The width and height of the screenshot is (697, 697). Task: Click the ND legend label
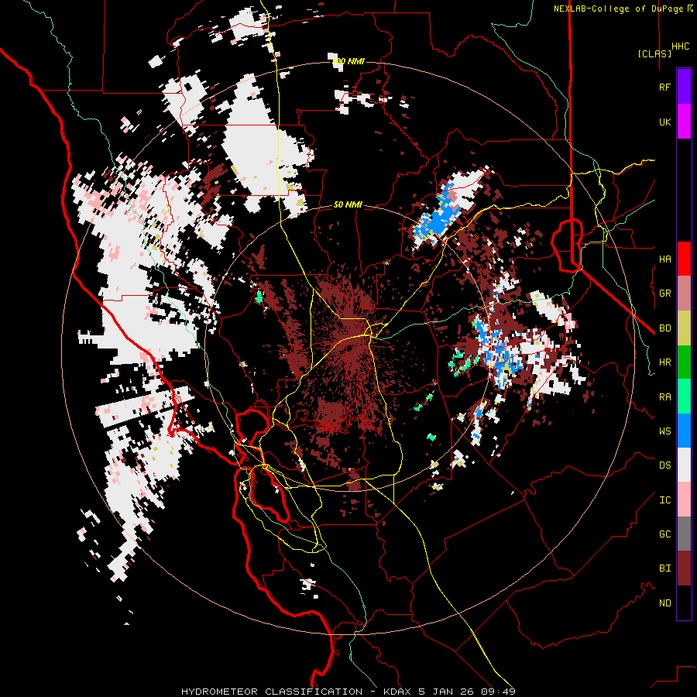pyautogui.click(x=664, y=603)
